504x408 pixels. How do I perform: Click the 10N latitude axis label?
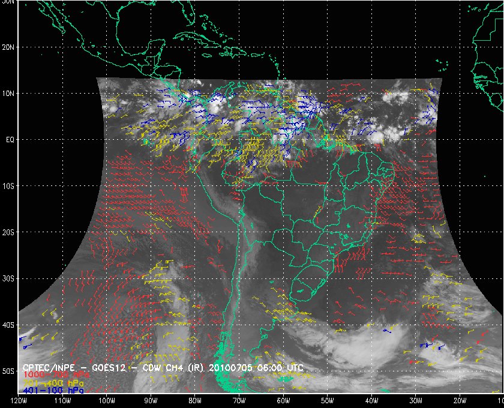(9, 94)
